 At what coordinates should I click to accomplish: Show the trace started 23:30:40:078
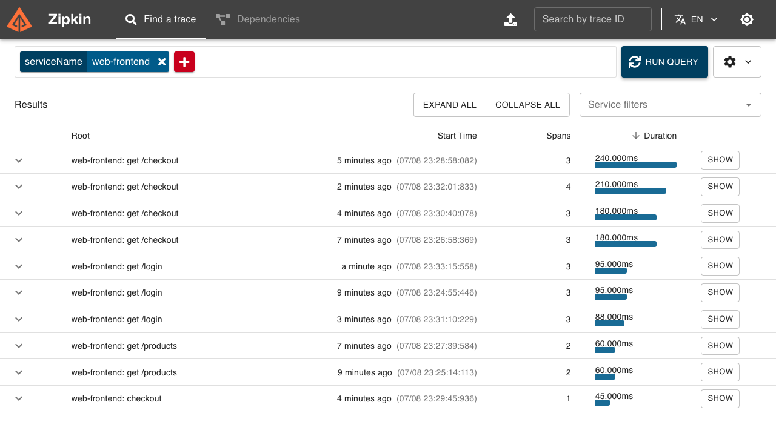[x=720, y=213]
